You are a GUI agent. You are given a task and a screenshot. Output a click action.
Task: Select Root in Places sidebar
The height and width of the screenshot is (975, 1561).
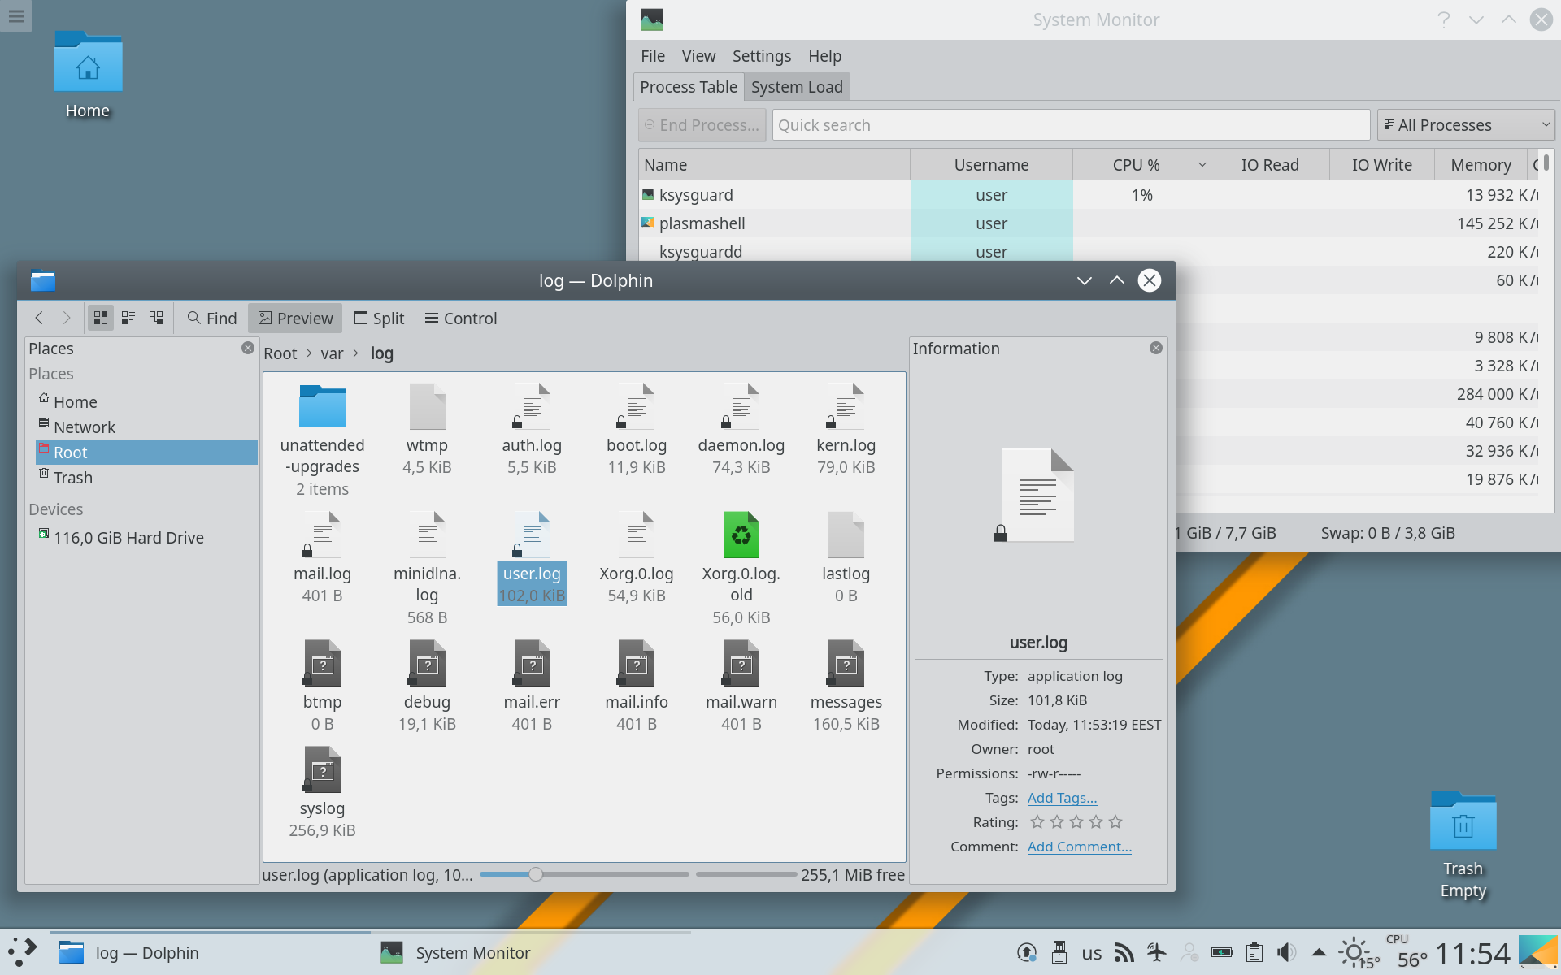coord(146,452)
